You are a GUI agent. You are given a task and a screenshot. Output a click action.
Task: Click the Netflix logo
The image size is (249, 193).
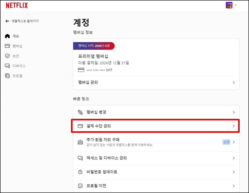pos(17,5)
